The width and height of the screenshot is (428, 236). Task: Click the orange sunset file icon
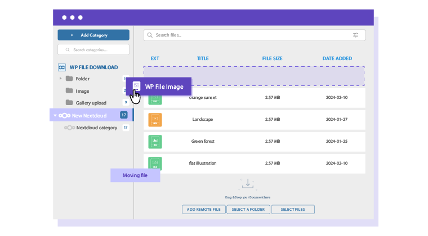(x=155, y=99)
